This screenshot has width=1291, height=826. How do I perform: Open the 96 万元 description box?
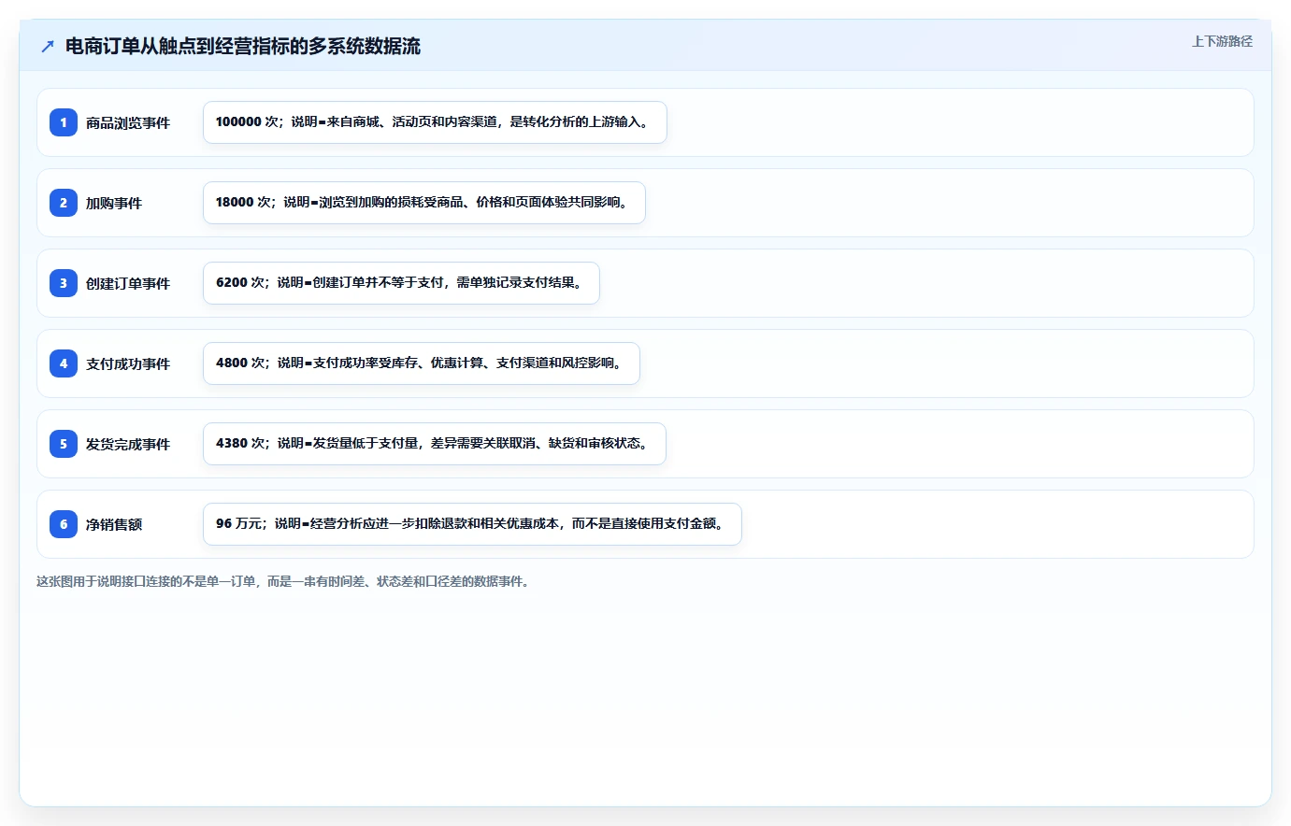pos(472,524)
